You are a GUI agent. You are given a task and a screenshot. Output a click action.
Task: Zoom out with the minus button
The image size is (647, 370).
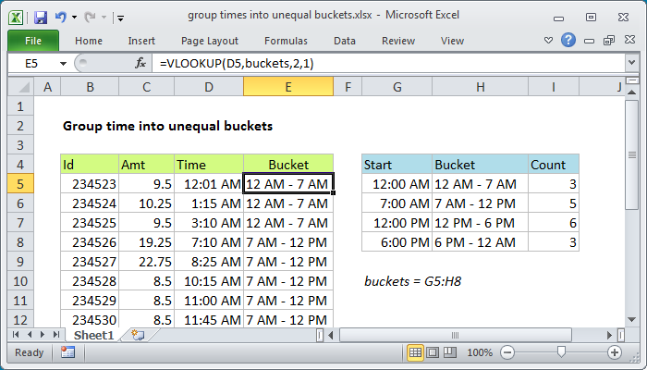pyautogui.click(x=507, y=352)
